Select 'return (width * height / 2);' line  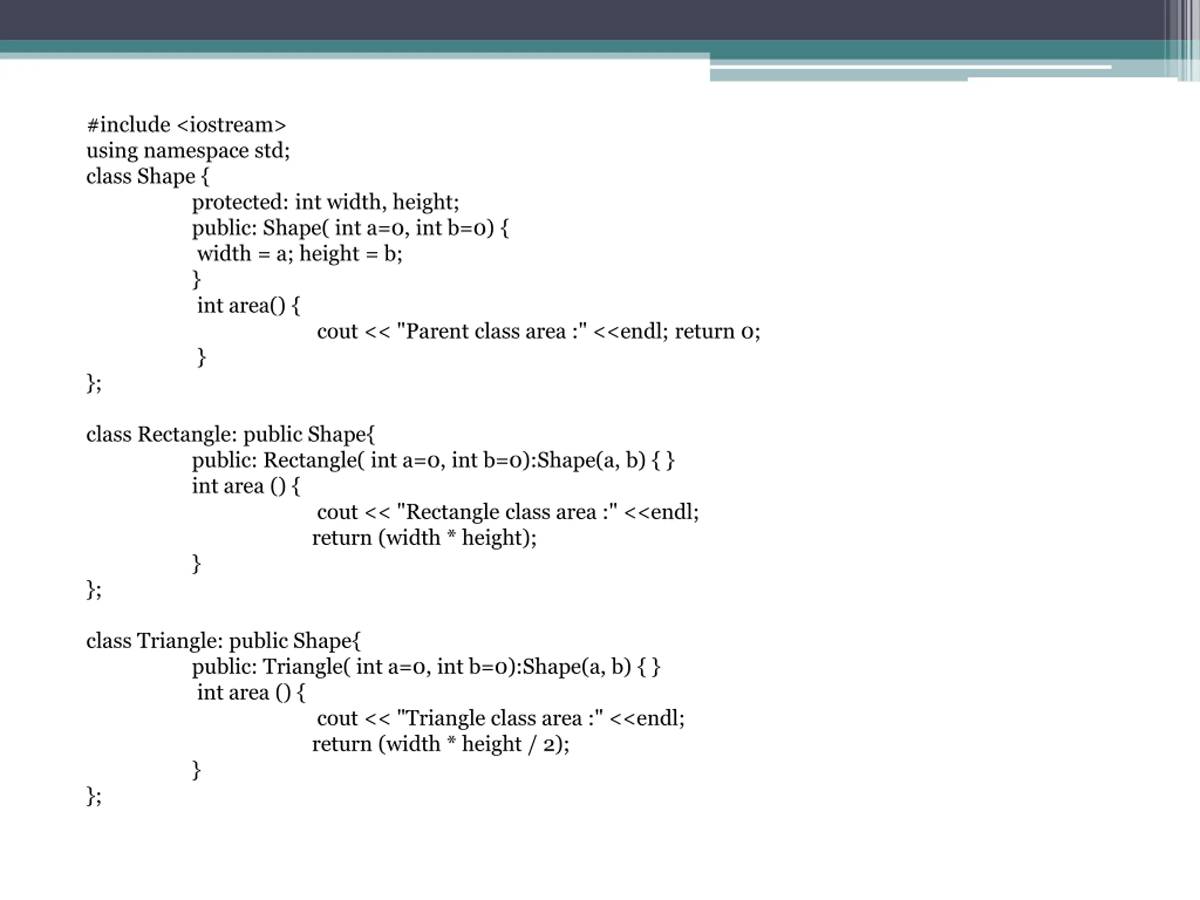pyautogui.click(x=441, y=744)
